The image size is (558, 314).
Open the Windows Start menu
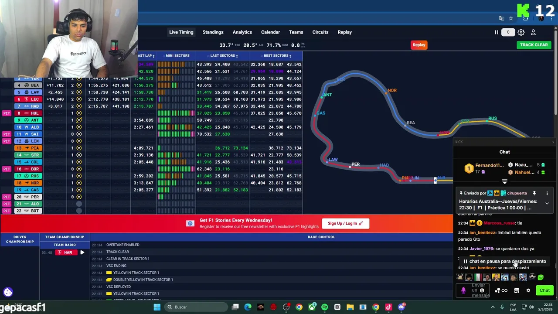click(157, 307)
